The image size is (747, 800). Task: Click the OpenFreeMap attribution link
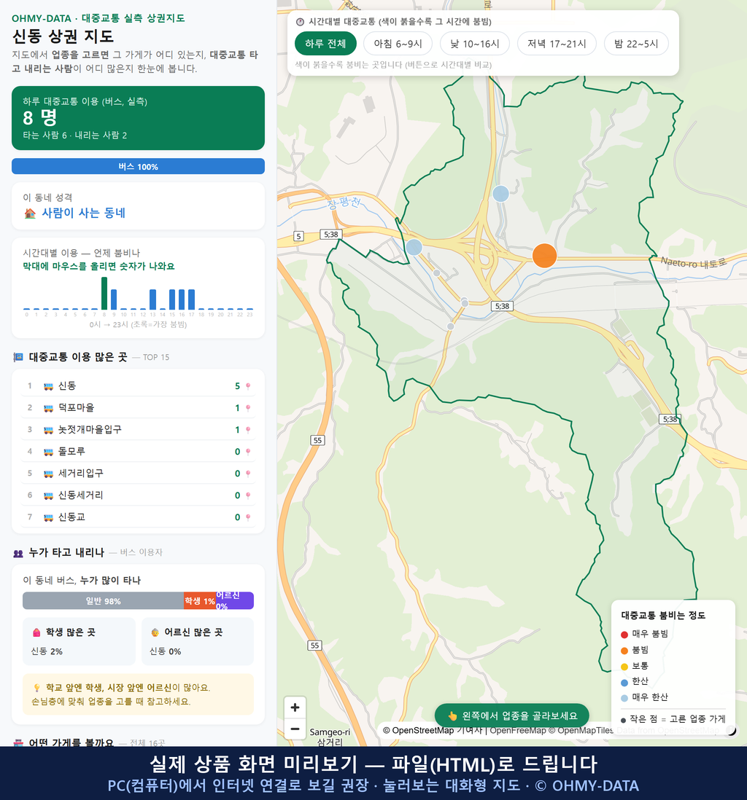coord(518,731)
